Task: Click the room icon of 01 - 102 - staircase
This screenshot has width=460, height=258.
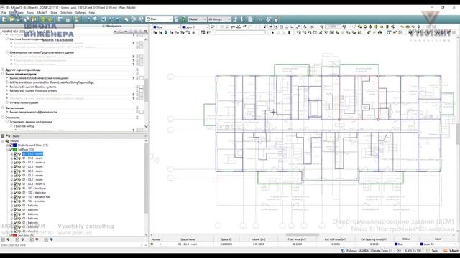Action: [19, 193]
